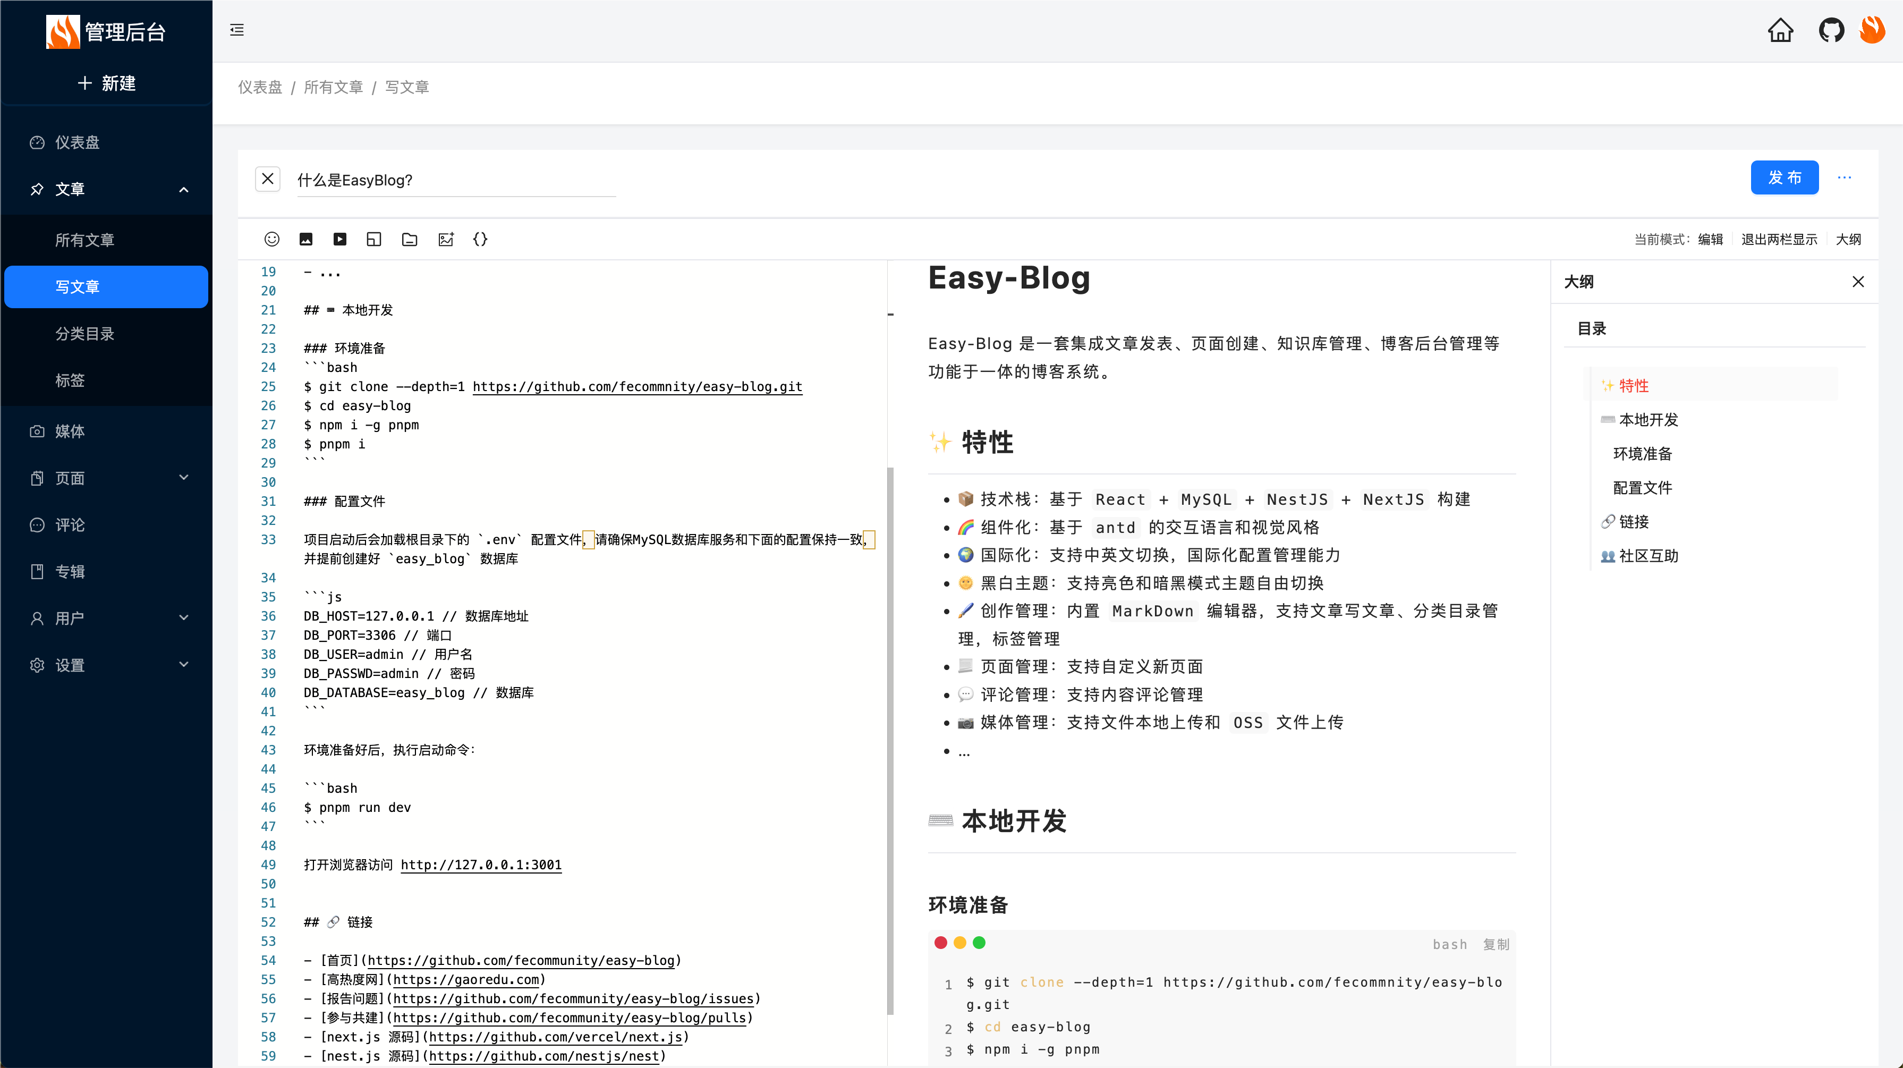Jump to 社区互助 in outline
Viewport: 1903px width, 1068px height.
tap(1640, 556)
